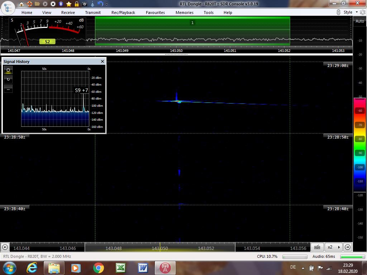
Task: Click the Audio latency level bar
Action: [353, 257]
